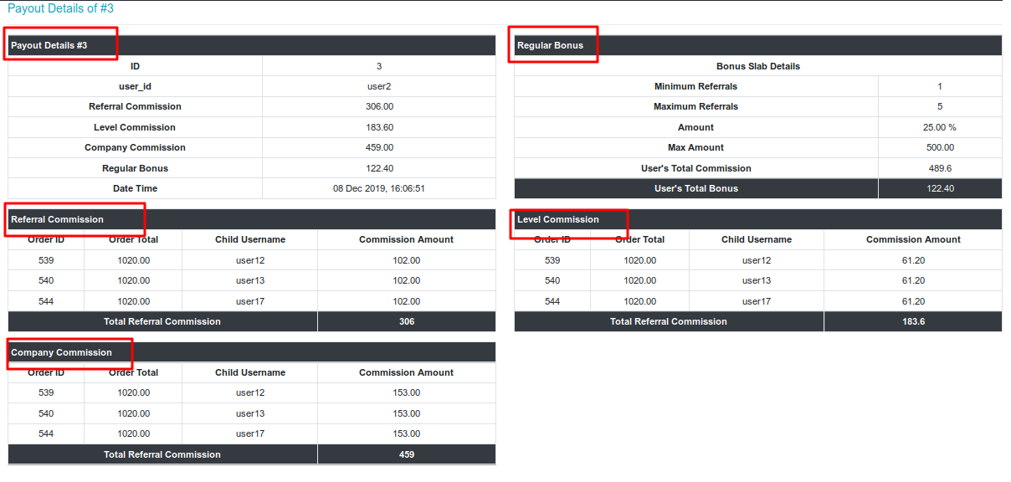Select the 459 total in Company Commission table
This screenshot has height=482, width=1011.
coord(407,454)
